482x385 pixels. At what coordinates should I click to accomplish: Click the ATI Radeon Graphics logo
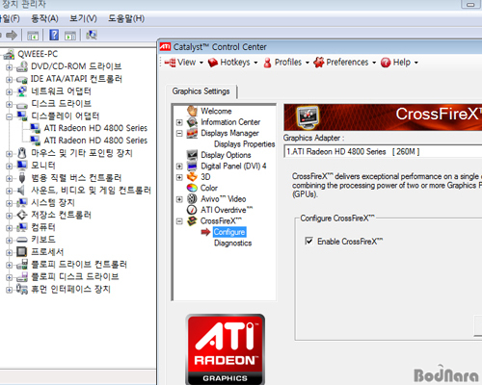click(x=225, y=349)
